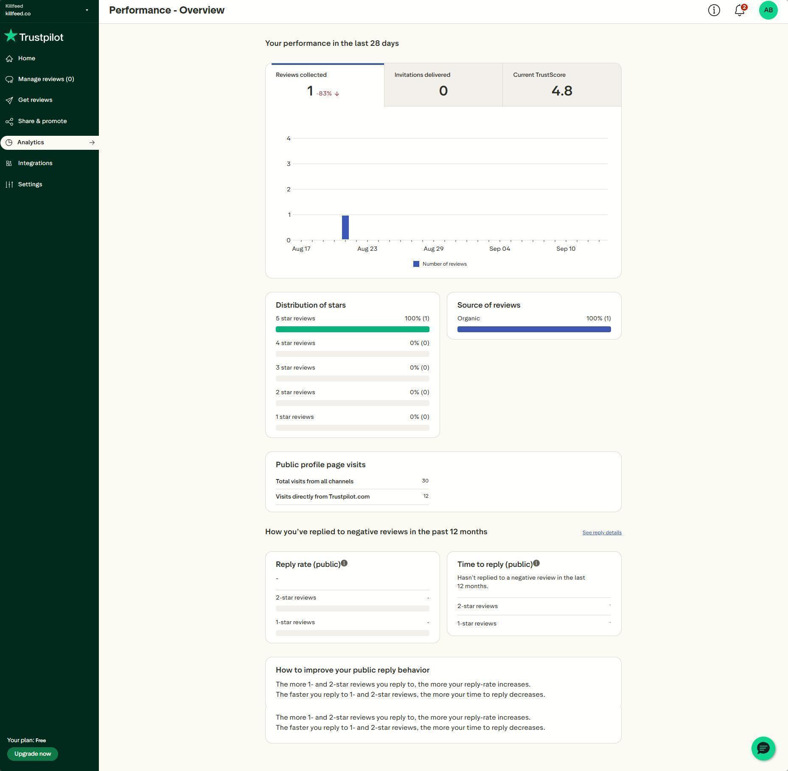This screenshot has height=771, width=788.
Task: Click 1-star reviews row under Time to reply
Action: coord(534,623)
